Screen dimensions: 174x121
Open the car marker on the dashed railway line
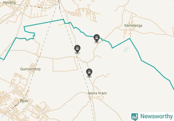click(77, 49)
